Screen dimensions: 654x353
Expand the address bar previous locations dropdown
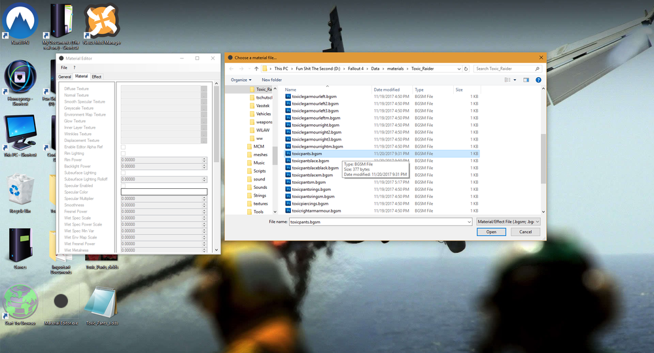[x=459, y=69]
